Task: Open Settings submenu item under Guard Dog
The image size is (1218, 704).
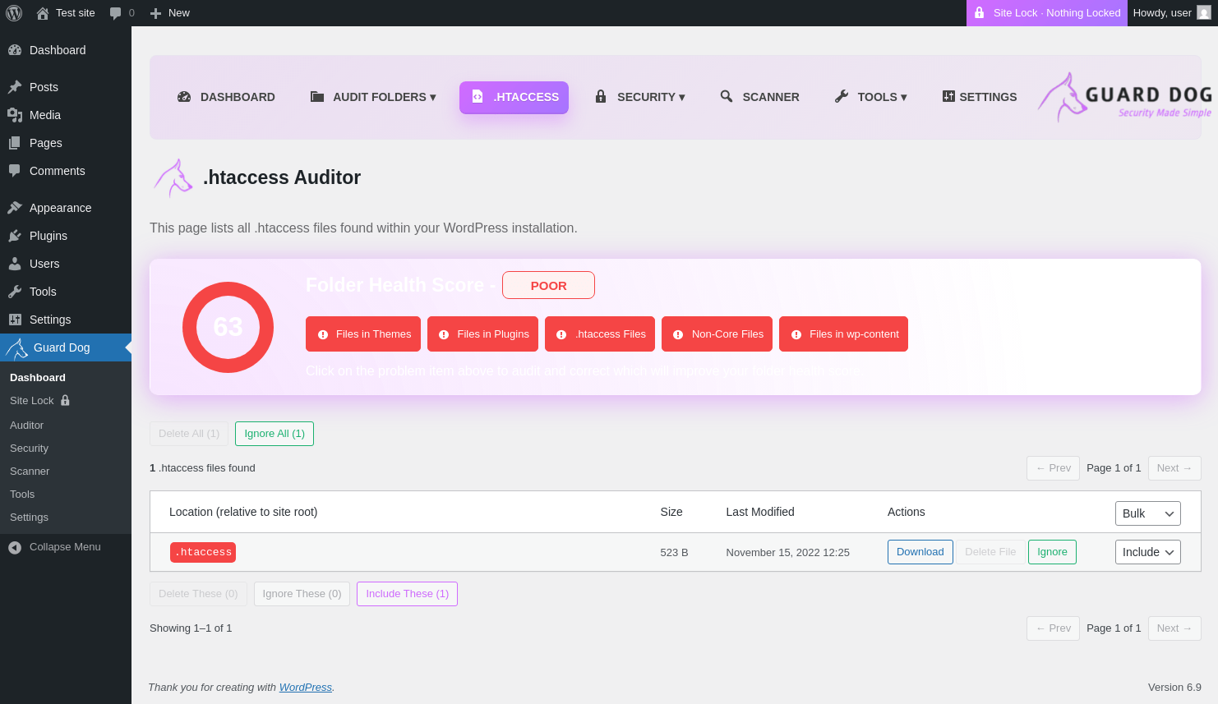Action: pos(29,518)
